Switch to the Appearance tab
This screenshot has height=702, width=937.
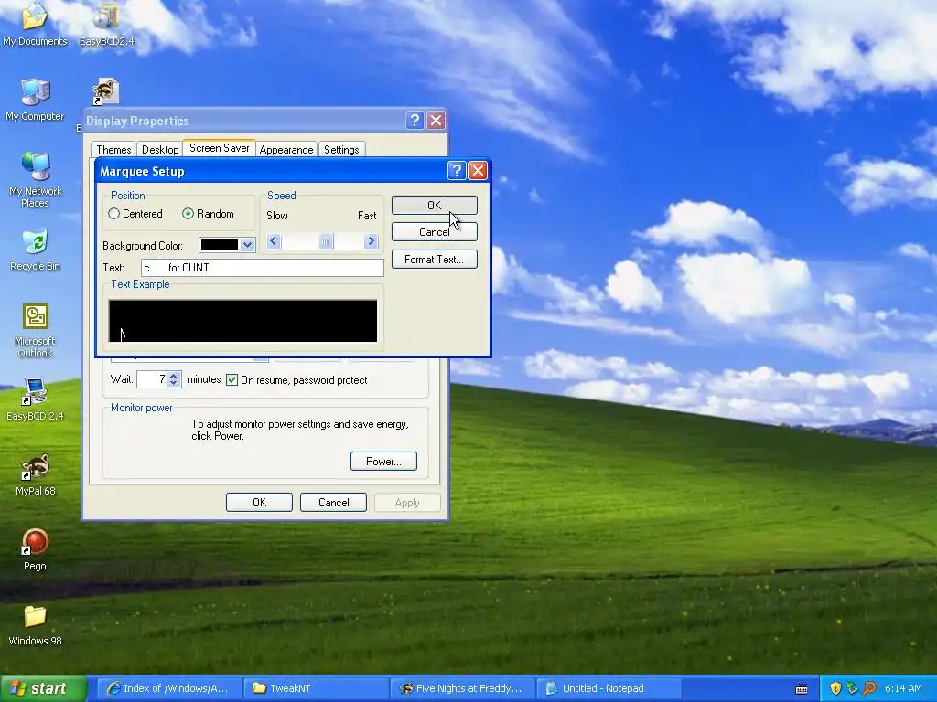[286, 149]
